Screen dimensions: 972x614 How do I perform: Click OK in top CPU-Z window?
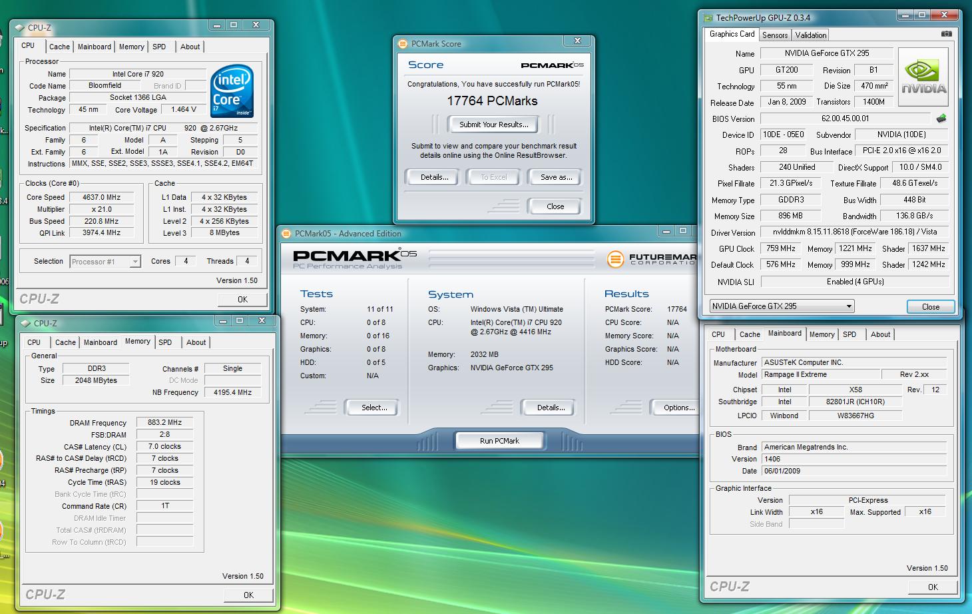tap(242, 300)
